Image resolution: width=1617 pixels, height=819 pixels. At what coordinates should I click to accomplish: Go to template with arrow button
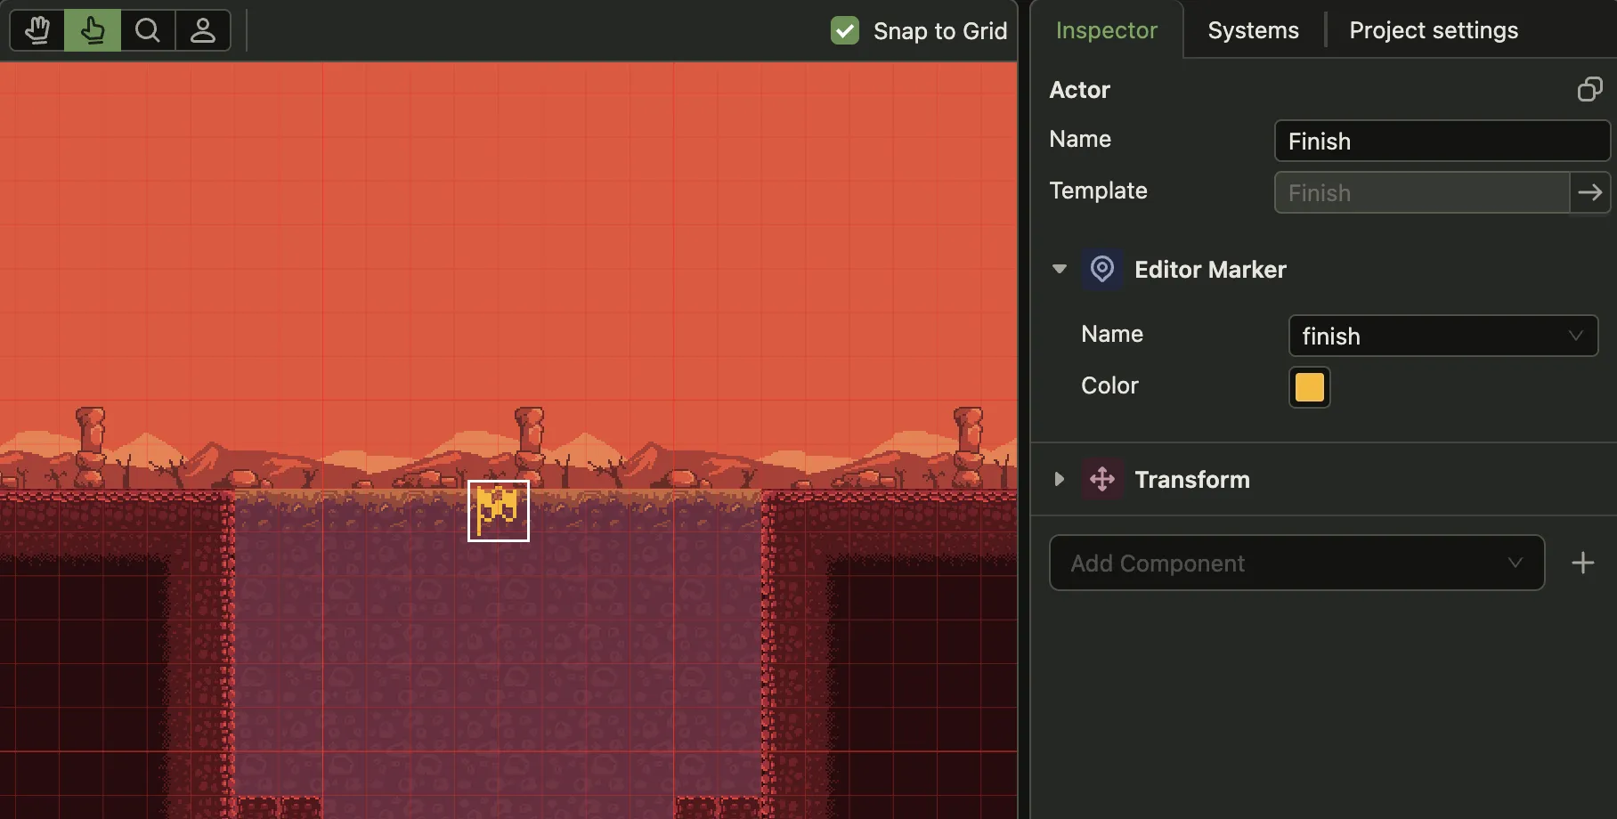pos(1589,192)
